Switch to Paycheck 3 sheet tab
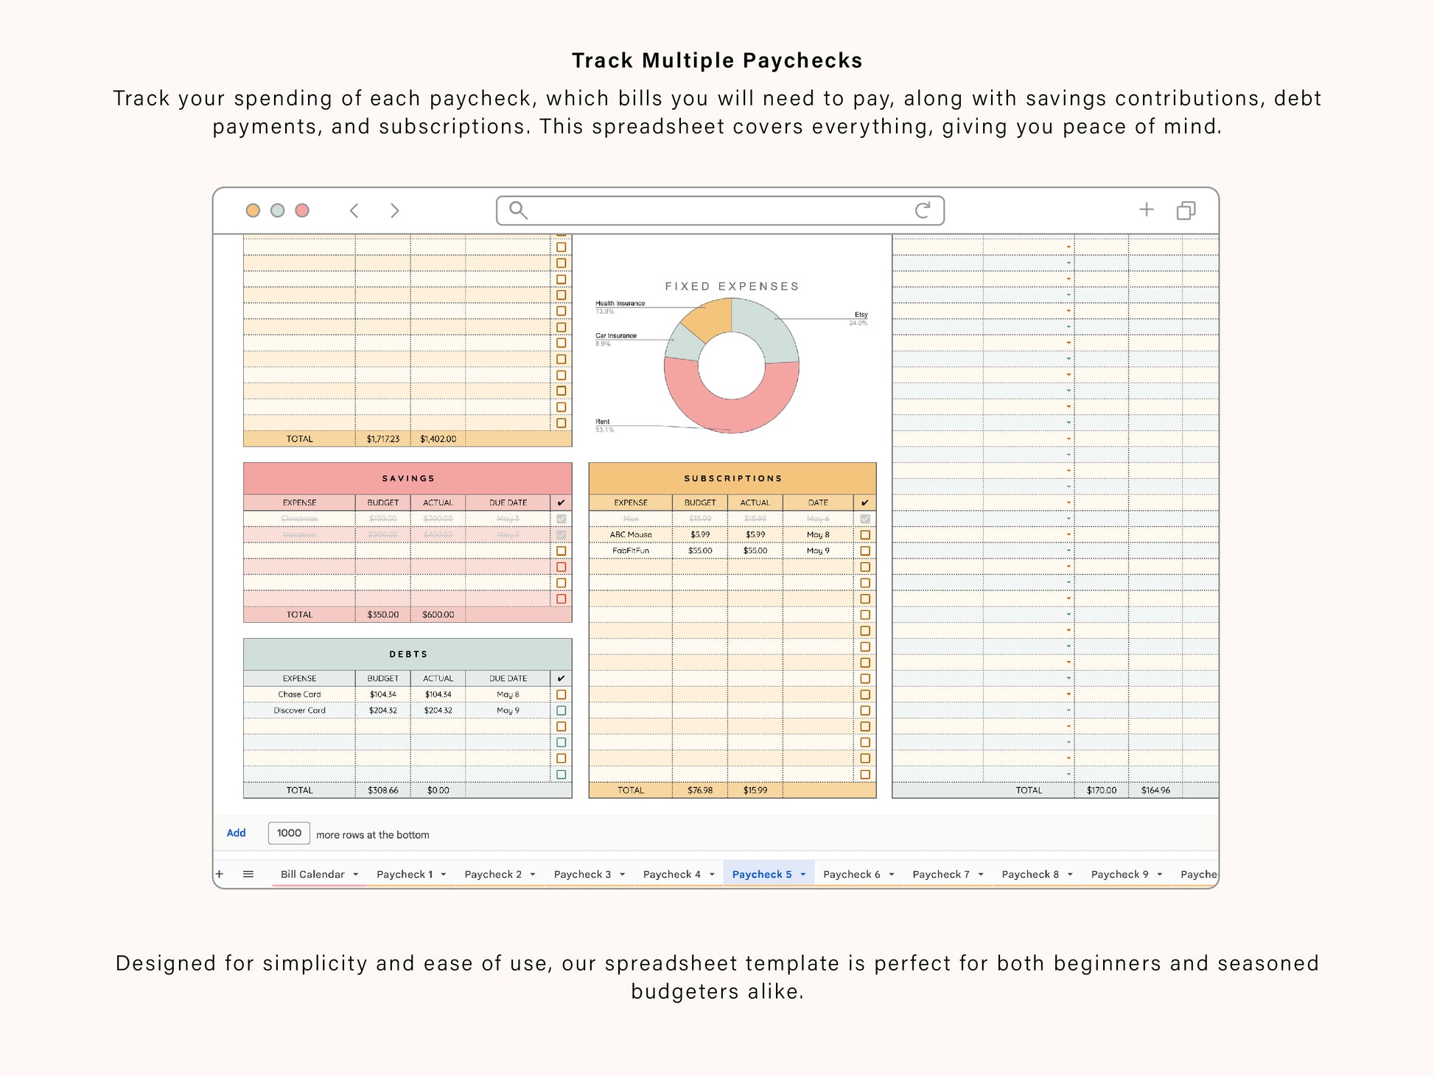The image size is (1434, 1076). coord(582,874)
